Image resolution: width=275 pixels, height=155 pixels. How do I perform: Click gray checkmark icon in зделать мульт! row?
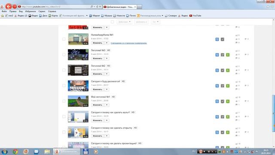pos(223,117)
